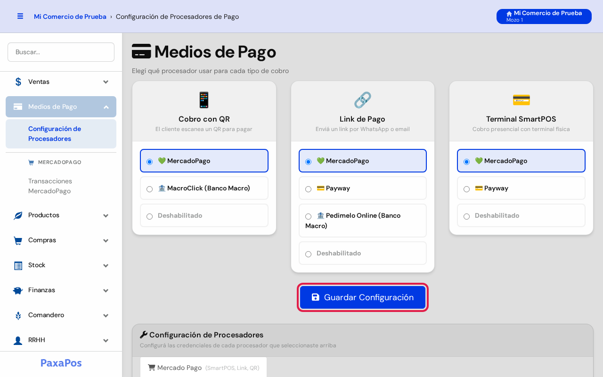Expand the Finanzas section chevron

(106, 290)
